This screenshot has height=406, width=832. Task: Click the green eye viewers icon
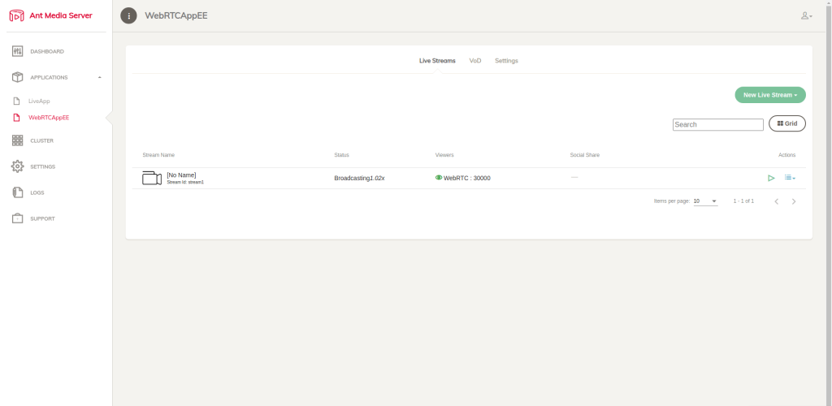click(439, 178)
